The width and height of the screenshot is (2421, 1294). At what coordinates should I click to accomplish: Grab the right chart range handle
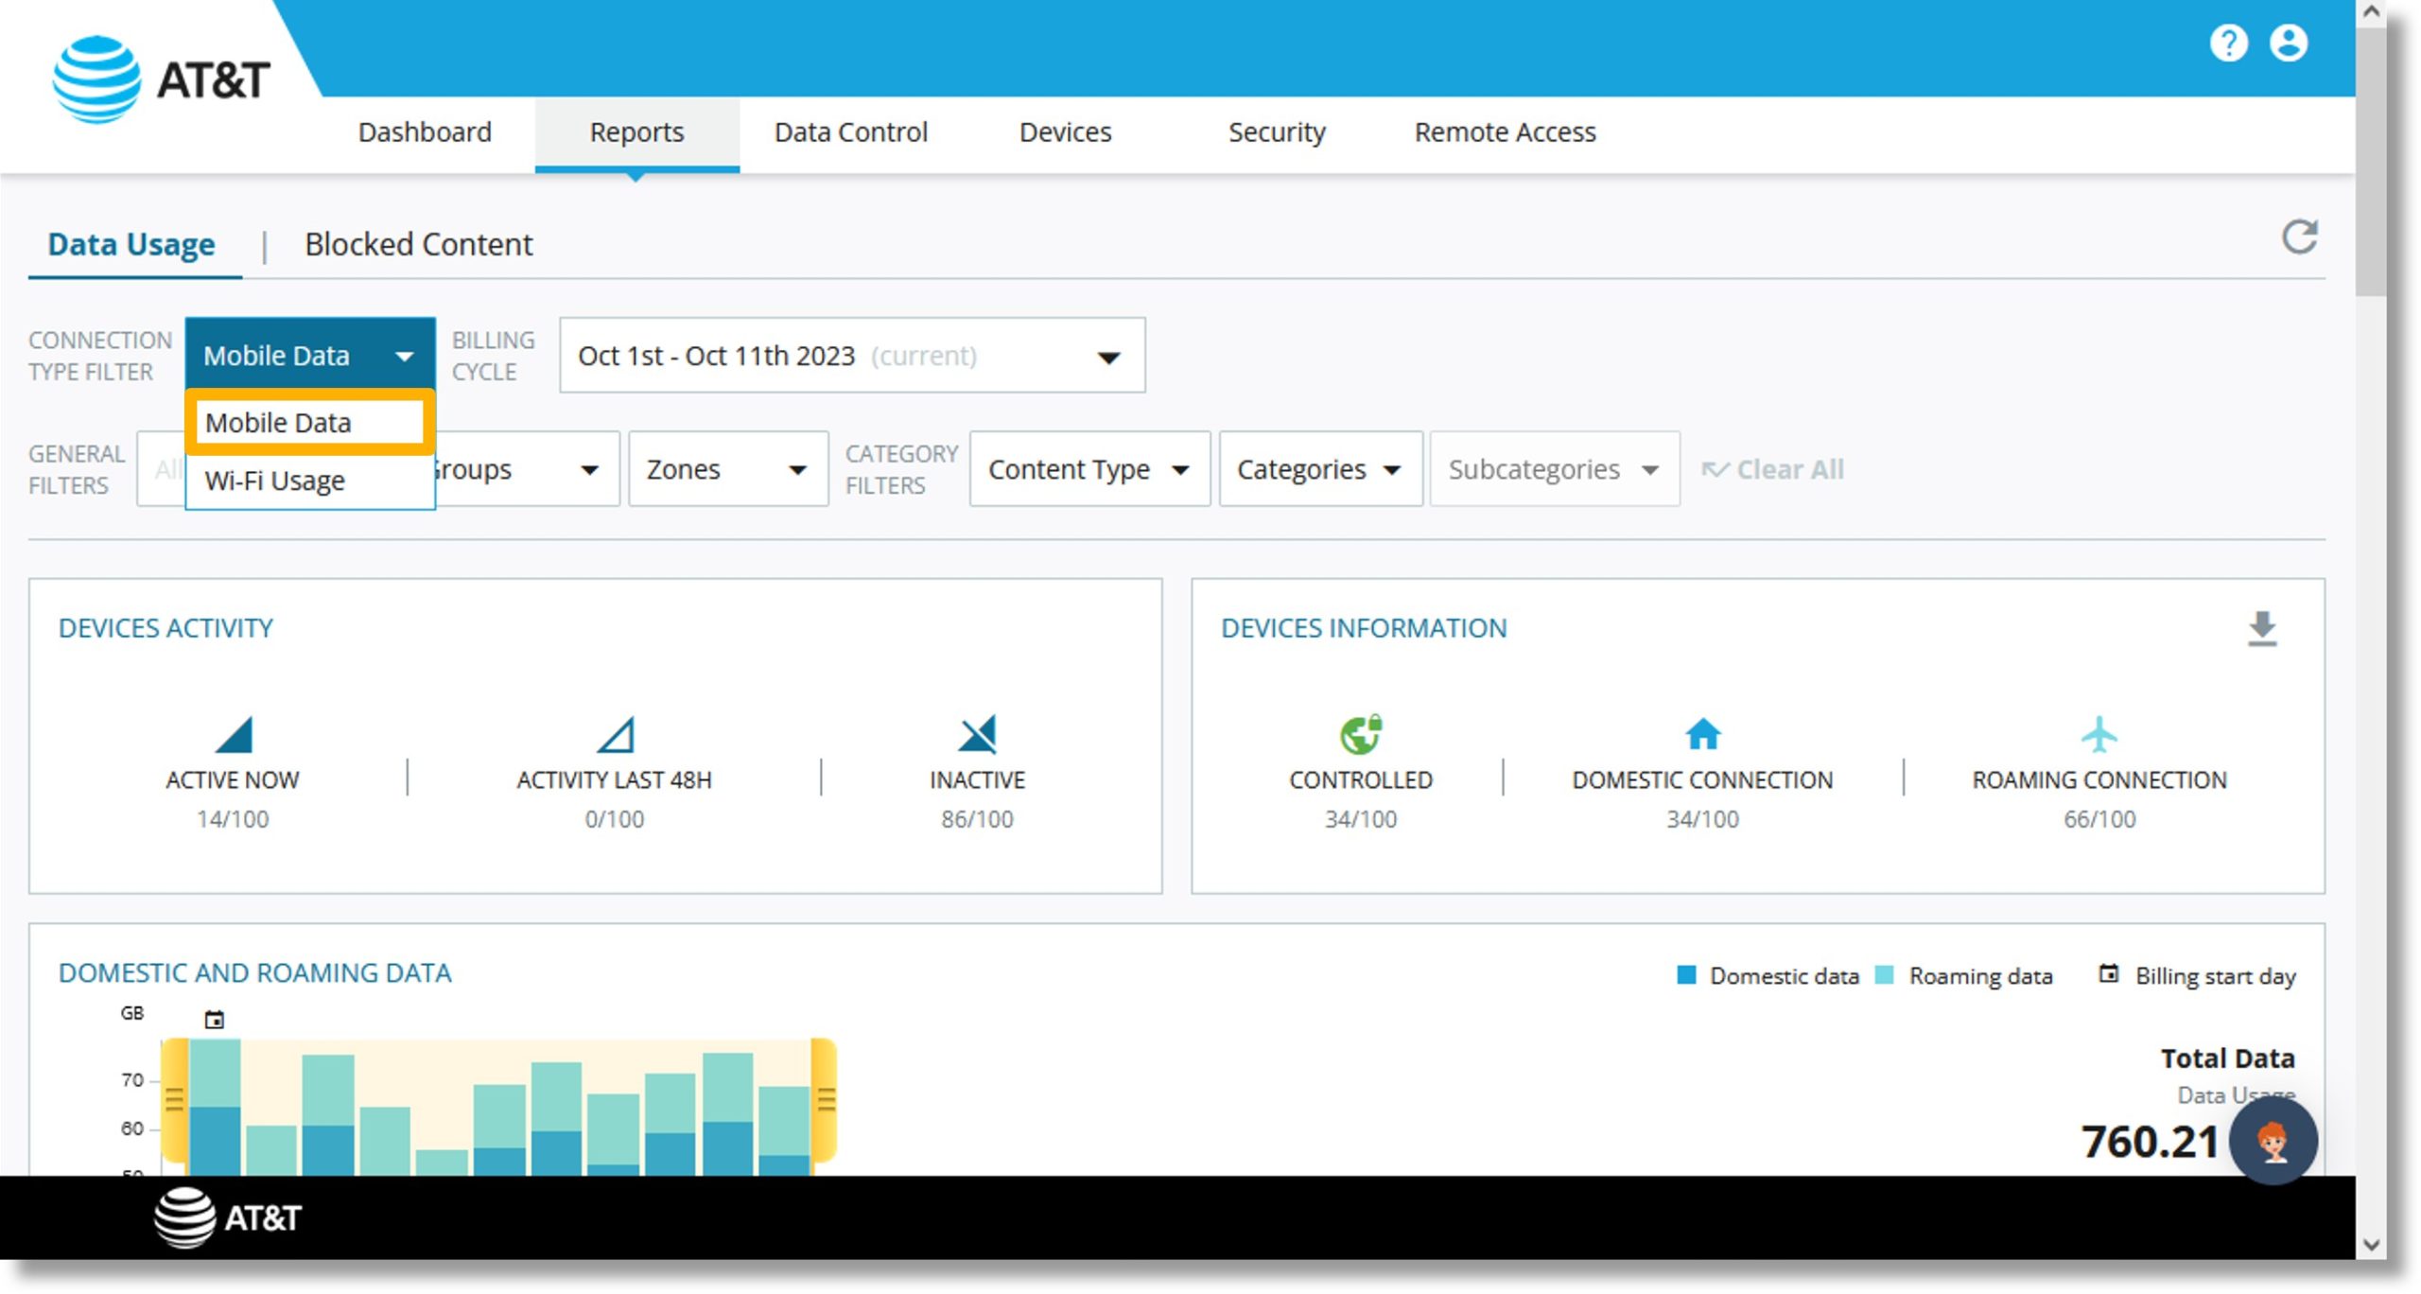pyautogui.click(x=825, y=1100)
